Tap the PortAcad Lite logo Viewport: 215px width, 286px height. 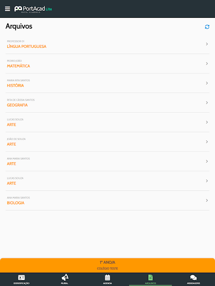(x=33, y=9)
